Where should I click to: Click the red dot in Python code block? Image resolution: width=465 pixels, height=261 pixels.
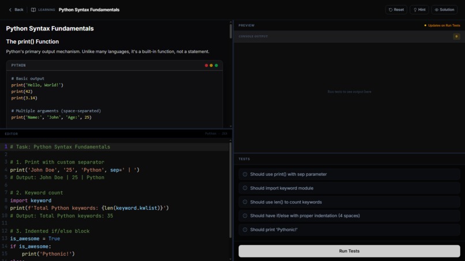pyautogui.click(x=207, y=66)
